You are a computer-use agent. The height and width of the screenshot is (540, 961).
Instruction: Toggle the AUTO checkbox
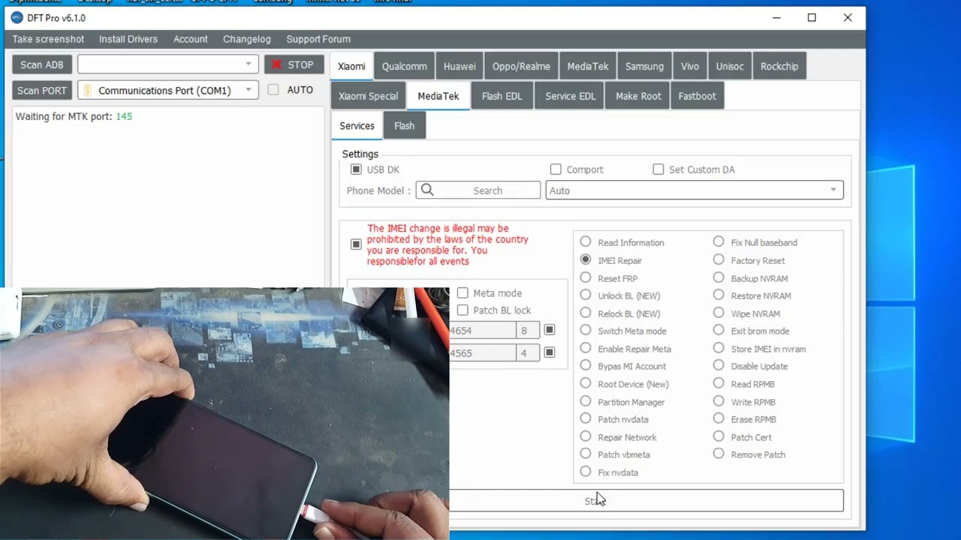(273, 90)
